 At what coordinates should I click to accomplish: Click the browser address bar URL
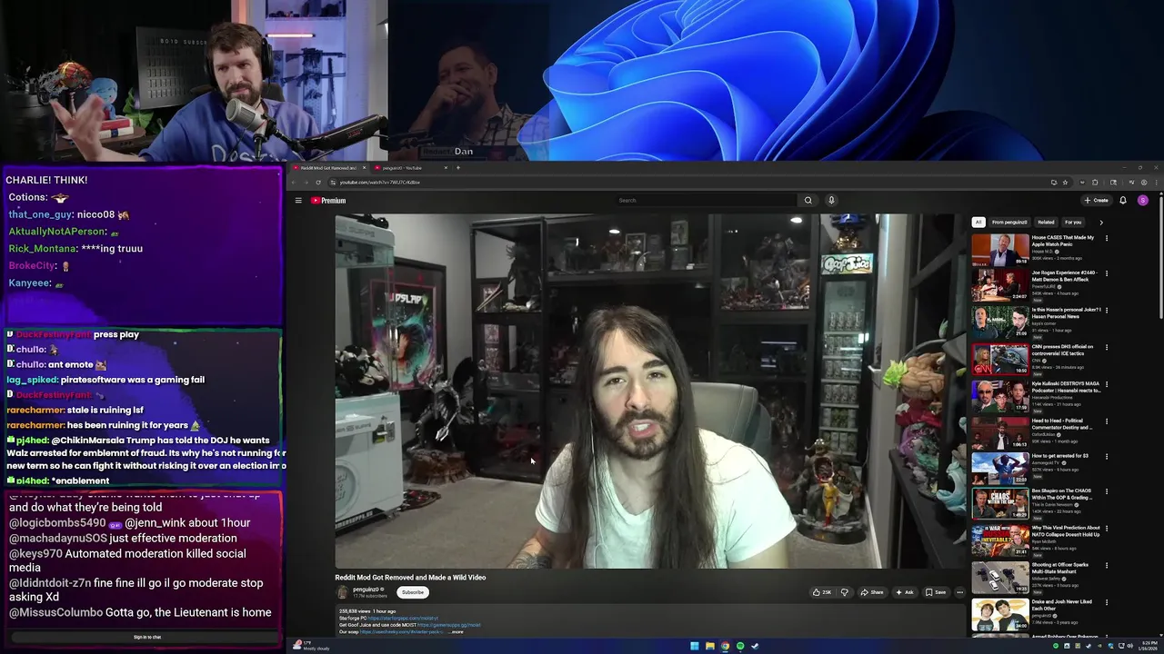click(380, 183)
